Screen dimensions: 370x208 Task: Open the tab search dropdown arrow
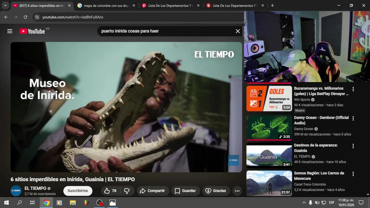pos(5,5)
